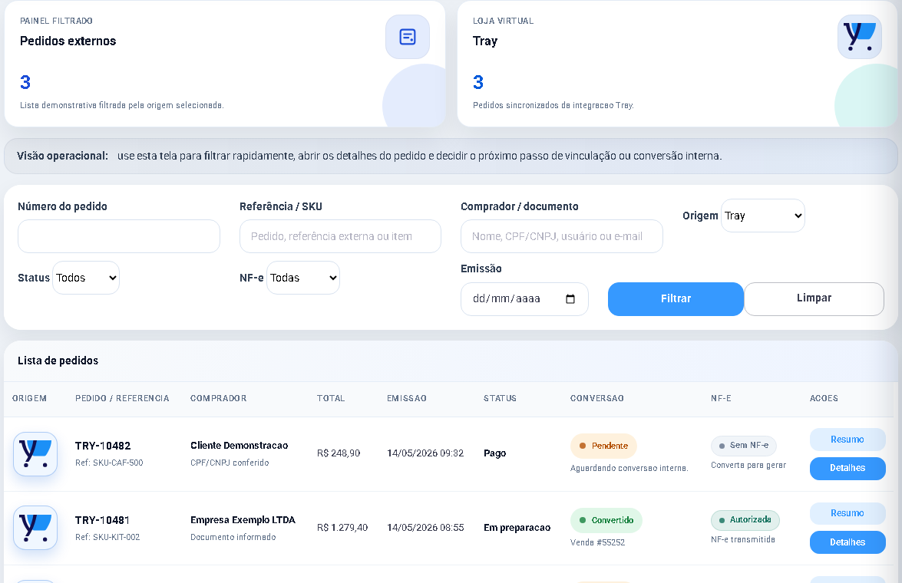
Task: Click the Pedidos externos card title
Action: point(68,41)
